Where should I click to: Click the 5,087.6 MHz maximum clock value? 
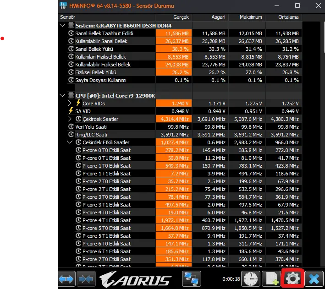coord(247,119)
